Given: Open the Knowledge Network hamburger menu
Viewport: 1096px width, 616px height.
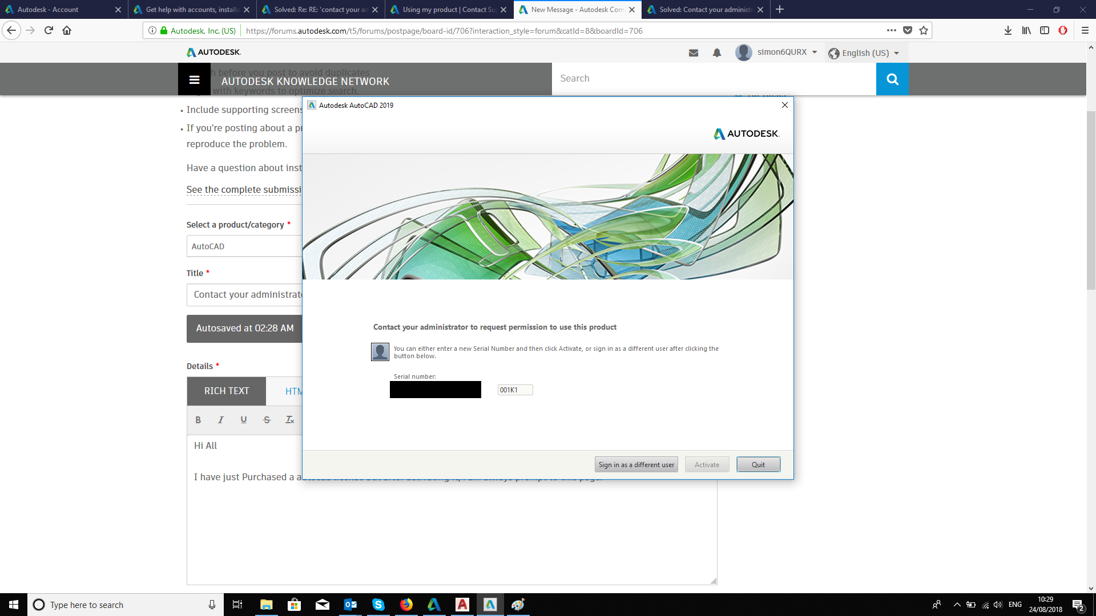Looking at the screenshot, I should click(194, 79).
